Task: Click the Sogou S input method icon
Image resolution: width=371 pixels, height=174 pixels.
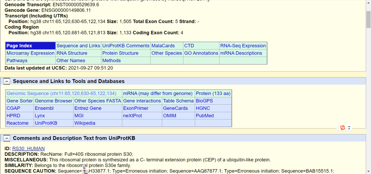Action: tap(342, 128)
